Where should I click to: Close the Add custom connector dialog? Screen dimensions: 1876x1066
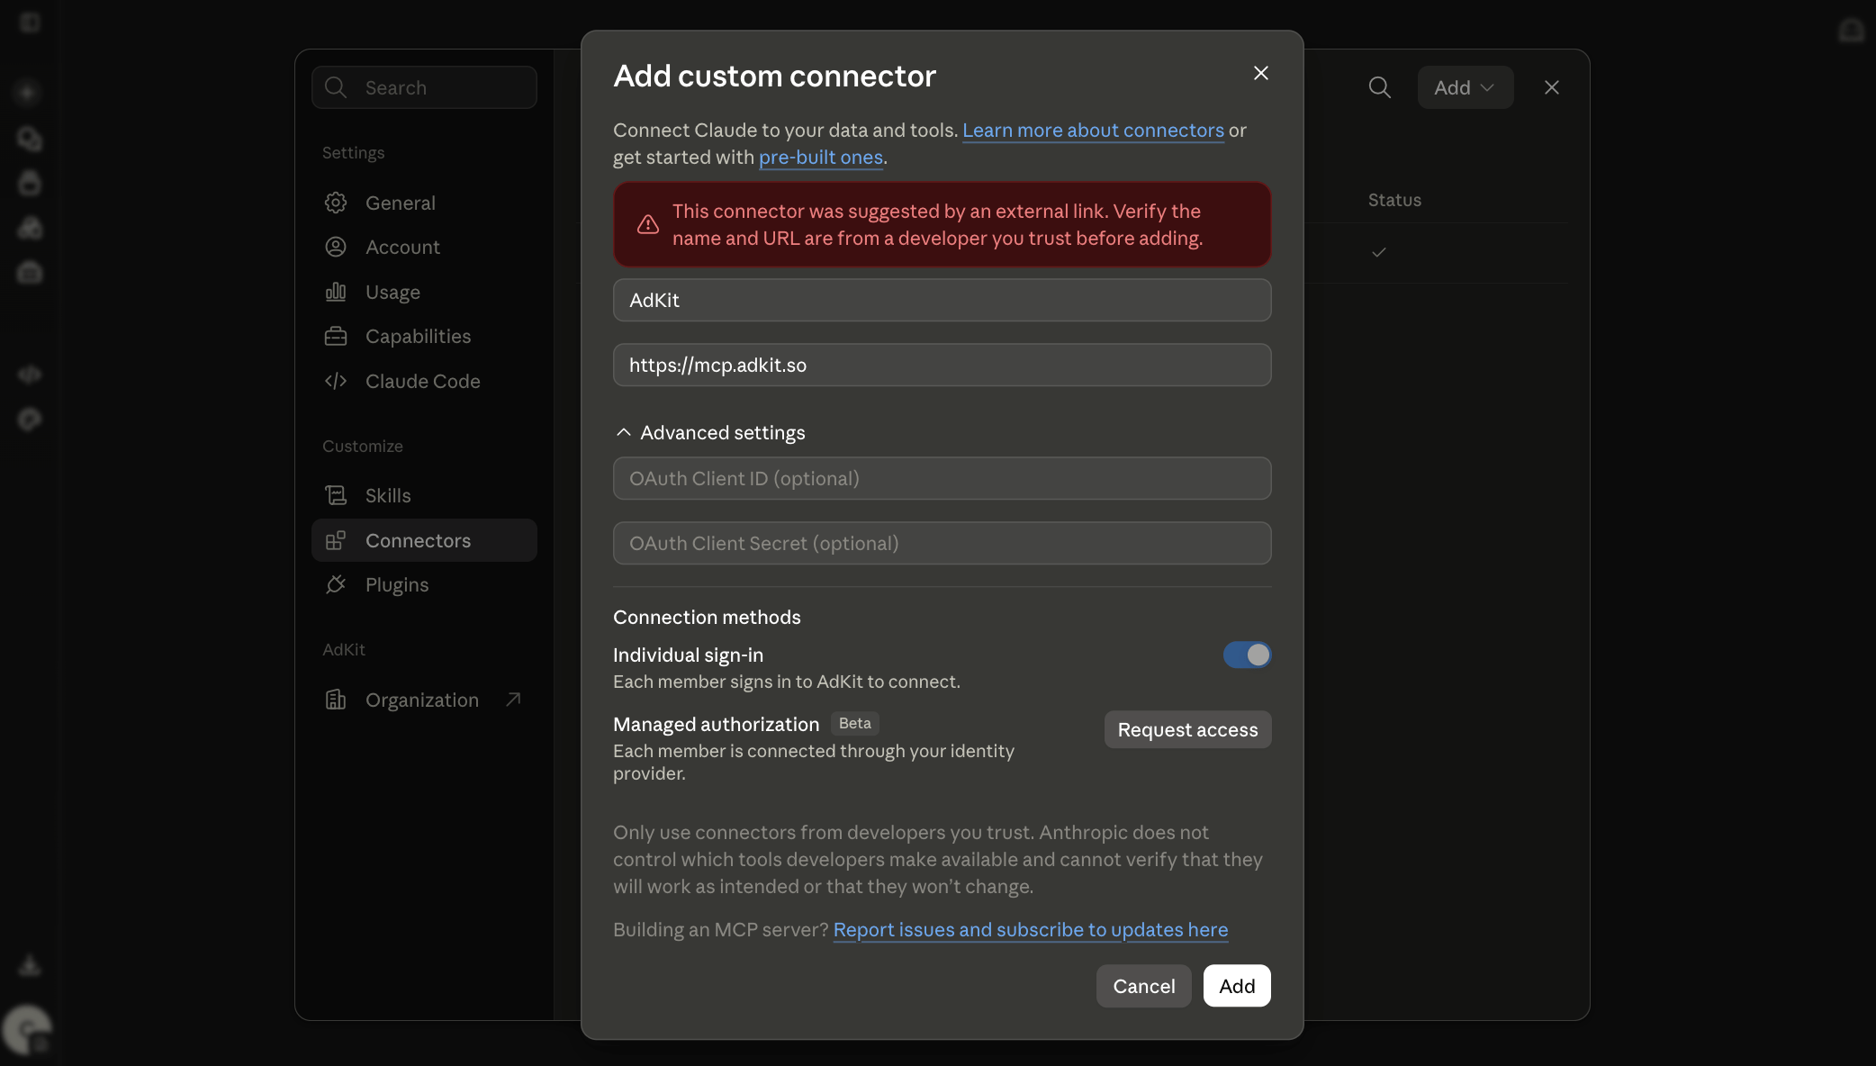click(1261, 73)
